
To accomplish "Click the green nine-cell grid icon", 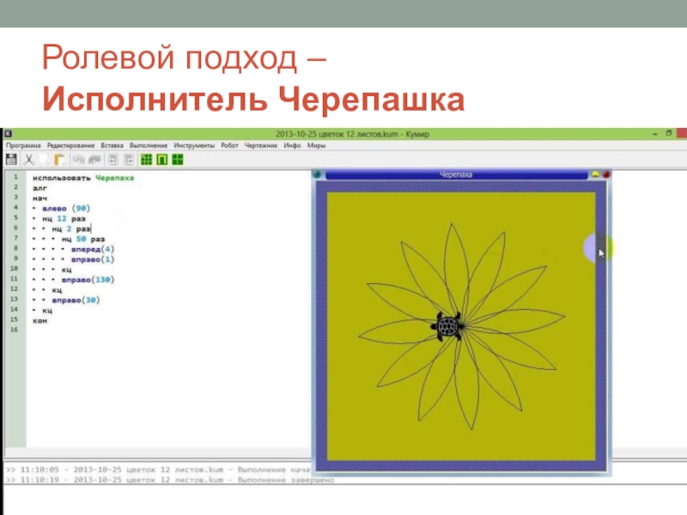I will [146, 160].
